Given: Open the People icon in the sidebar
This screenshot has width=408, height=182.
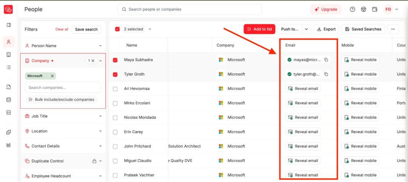Looking at the screenshot, I should [9, 42].
